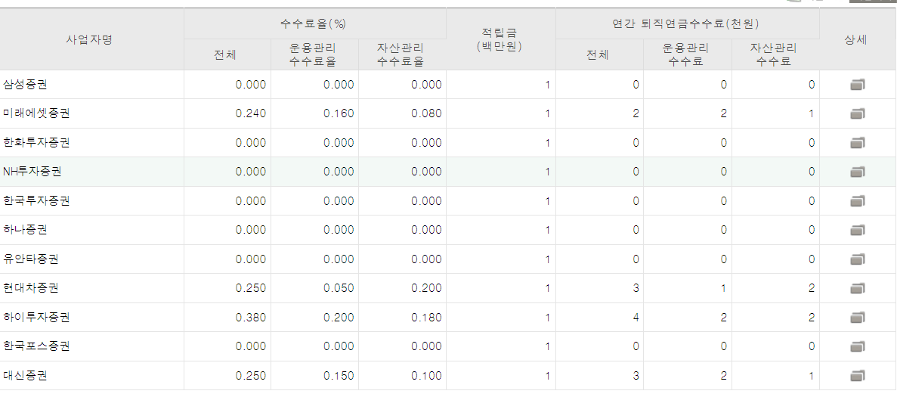Click the 운용관리 수수료율 sub-header
Viewport: 897px width, 397px height.
click(x=314, y=55)
